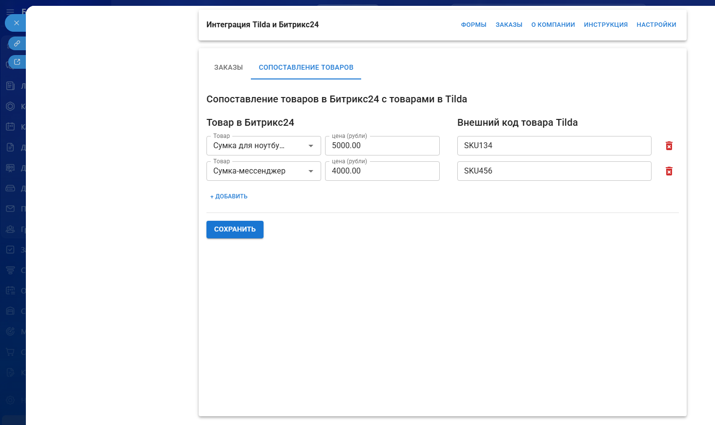Open 'Формы' in the top navigation
Screen dimensions: 715x425
(473, 25)
